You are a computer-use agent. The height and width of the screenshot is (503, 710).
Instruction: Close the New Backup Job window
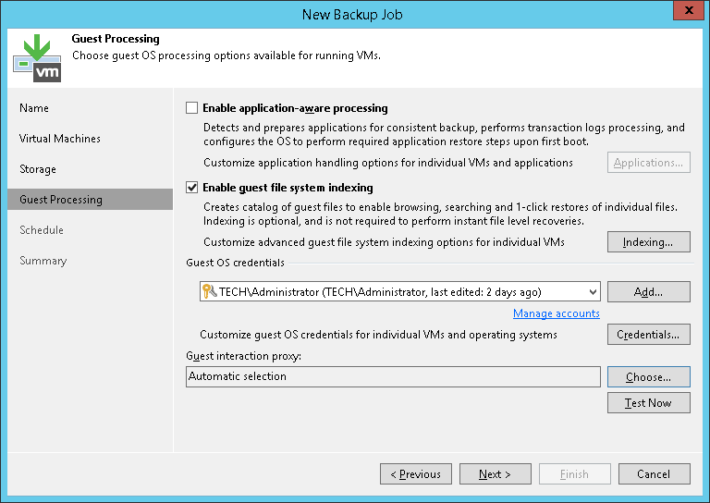click(x=686, y=14)
